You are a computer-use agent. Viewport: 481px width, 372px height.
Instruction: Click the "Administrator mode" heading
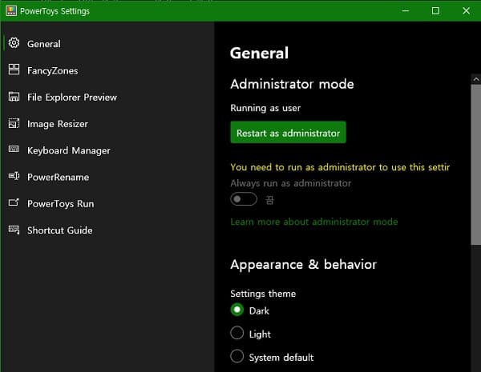292,84
